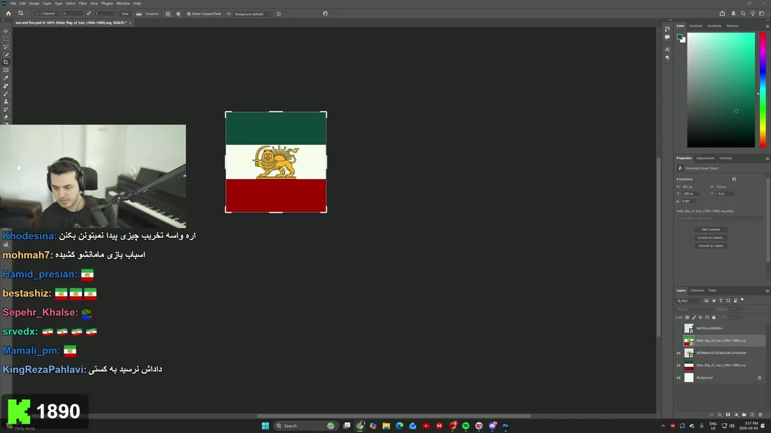This screenshot has width=771, height=433.
Task: Add a layer mask
Action: coord(728,414)
